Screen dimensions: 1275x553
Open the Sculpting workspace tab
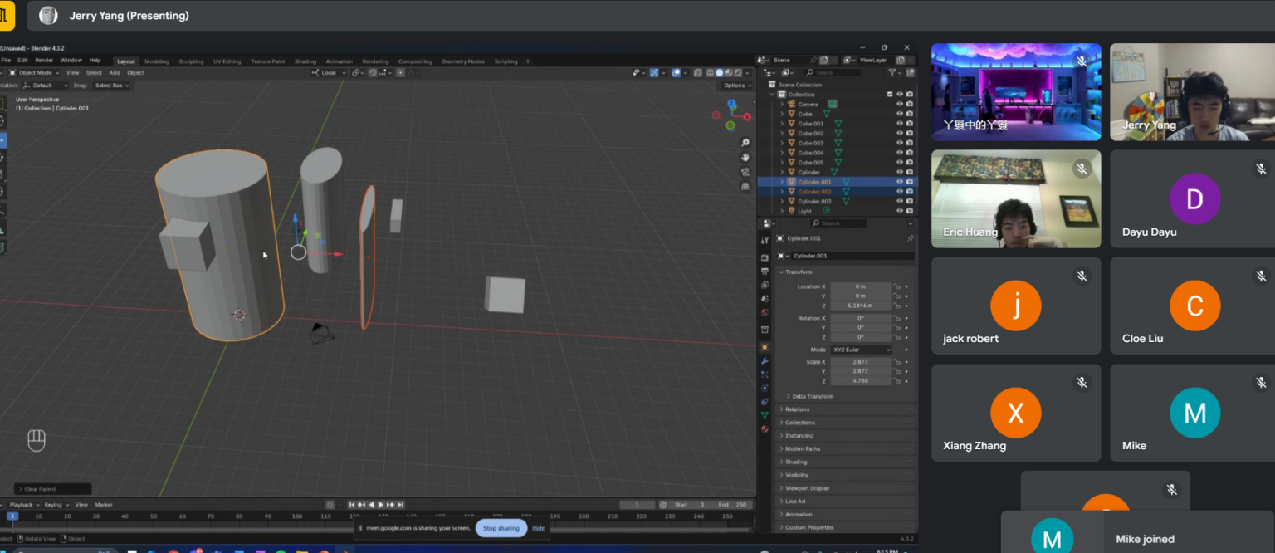(191, 61)
